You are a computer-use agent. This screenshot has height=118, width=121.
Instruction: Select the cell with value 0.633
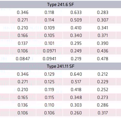pyautogui.click(x=76, y=12)
